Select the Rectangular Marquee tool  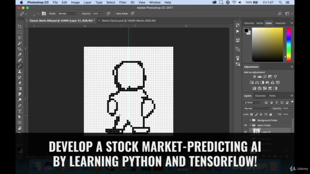tap(19, 32)
